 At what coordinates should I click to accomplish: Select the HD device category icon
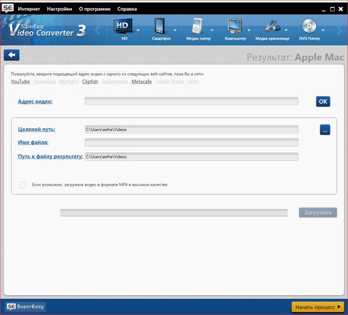(x=123, y=26)
